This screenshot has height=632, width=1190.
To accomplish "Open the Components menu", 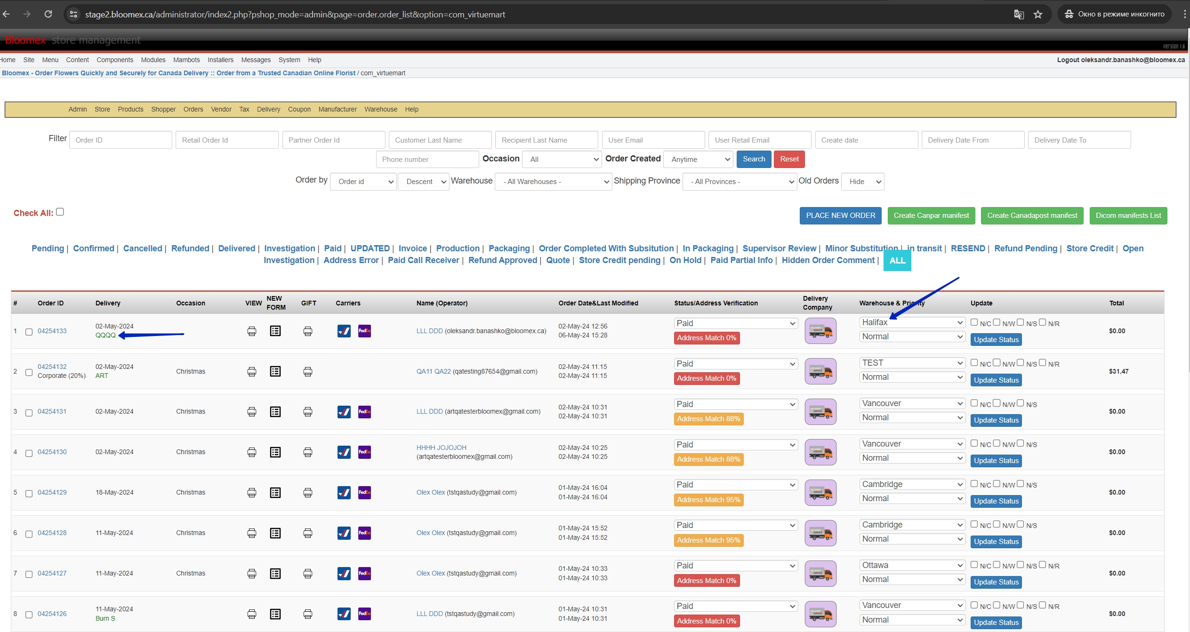I will click(115, 60).
